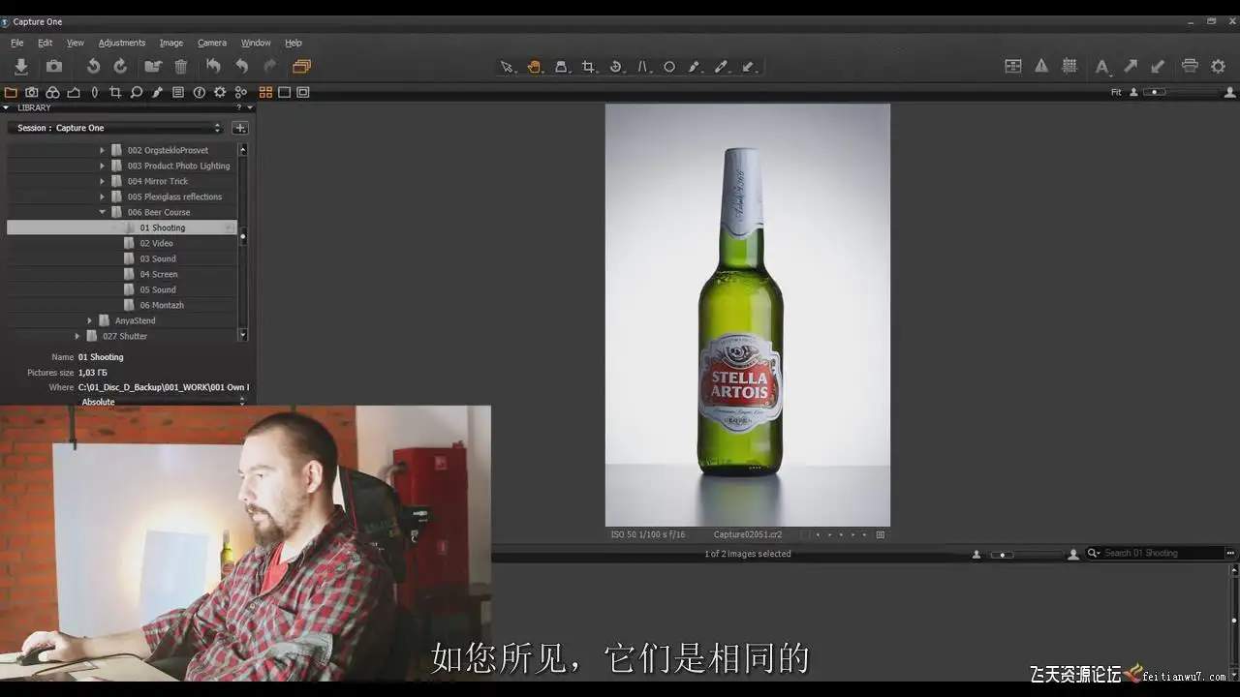
Task: Click the orange Variants stack icon
Action: pos(301,66)
